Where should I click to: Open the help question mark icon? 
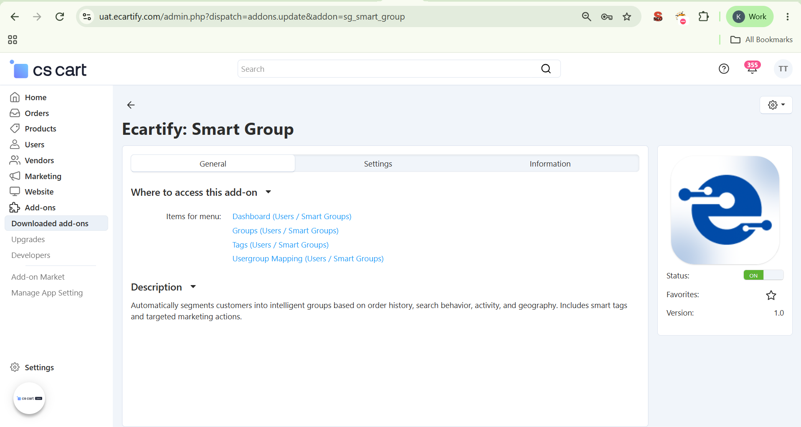(x=724, y=69)
